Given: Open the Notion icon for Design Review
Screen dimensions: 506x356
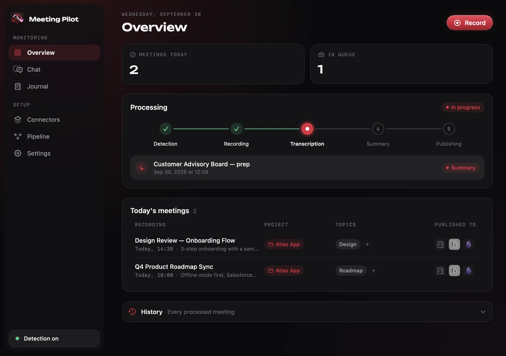Looking at the screenshot, I should click(x=454, y=244).
